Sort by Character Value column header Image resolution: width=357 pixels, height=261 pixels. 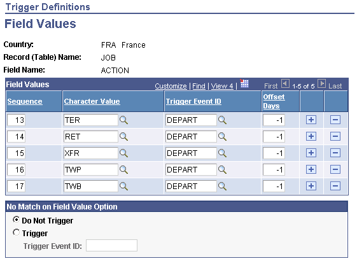[92, 101]
